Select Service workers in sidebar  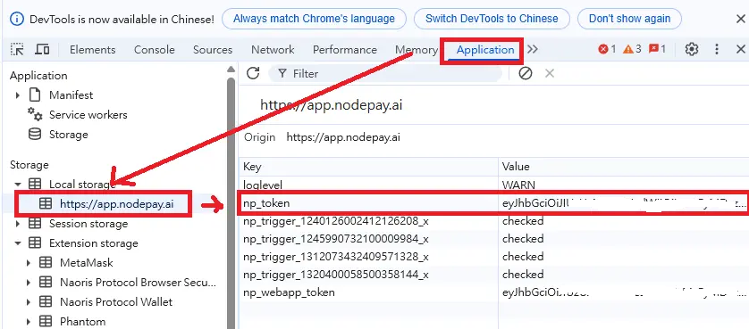pyautogui.click(x=88, y=115)
